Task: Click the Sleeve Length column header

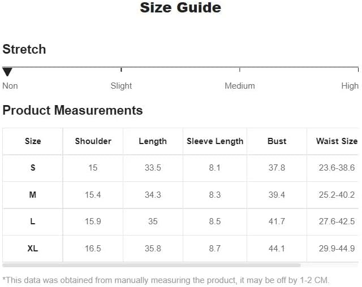Action: click(x=215, y=141)
